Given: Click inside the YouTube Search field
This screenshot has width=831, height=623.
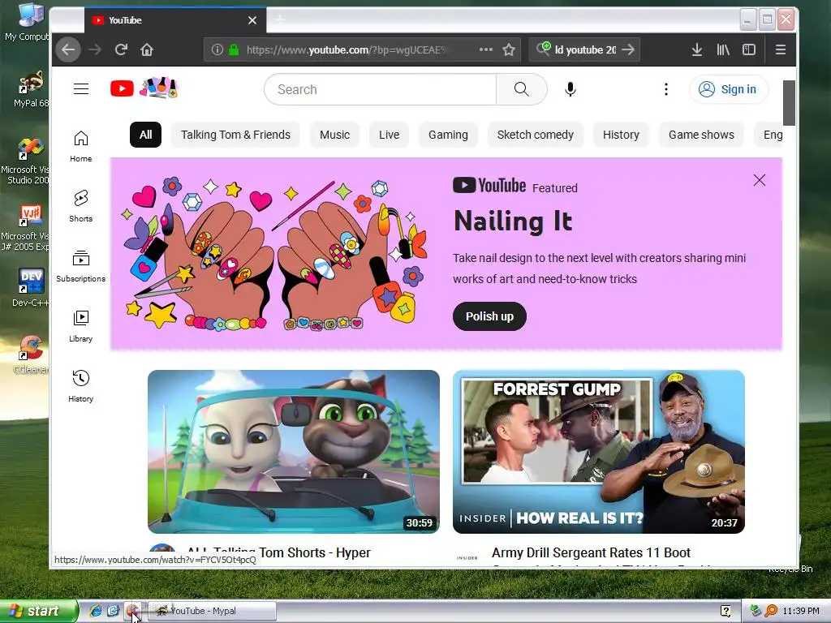Looking at the screenshot, I should tap(381, 89).
